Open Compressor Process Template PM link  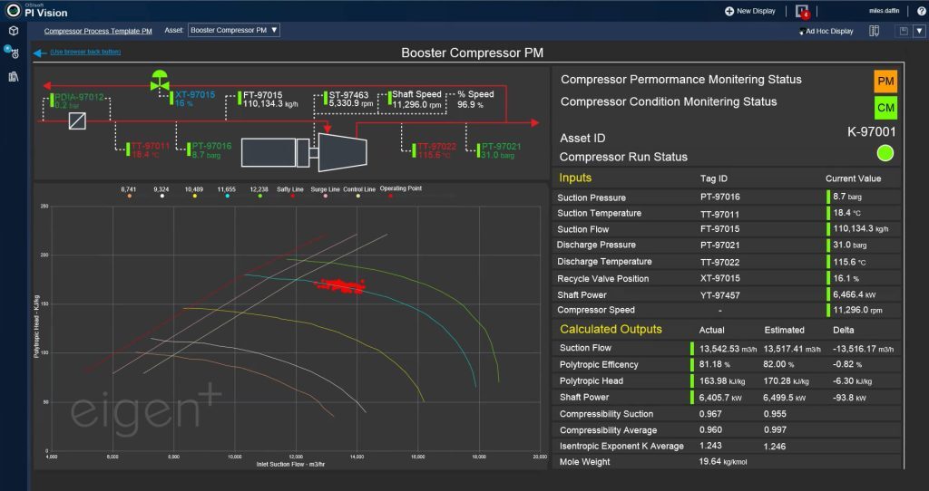pyautogui.click(x=98, y=31)
